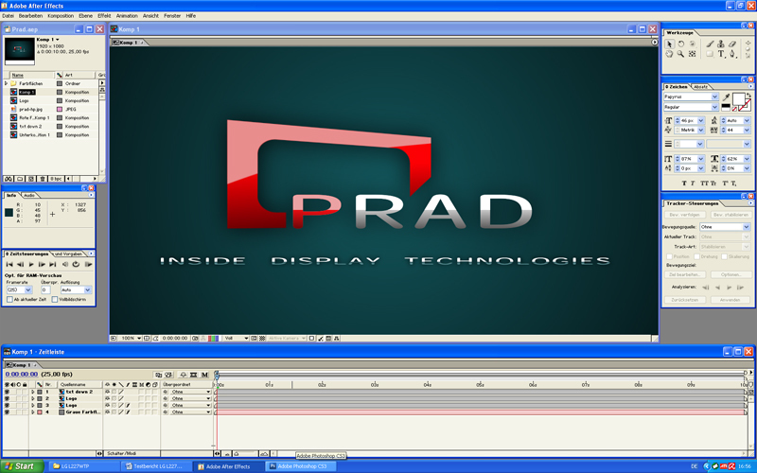
Task: Click the RGB channels icon in comp viewer
Action: (x=213, y=339)
